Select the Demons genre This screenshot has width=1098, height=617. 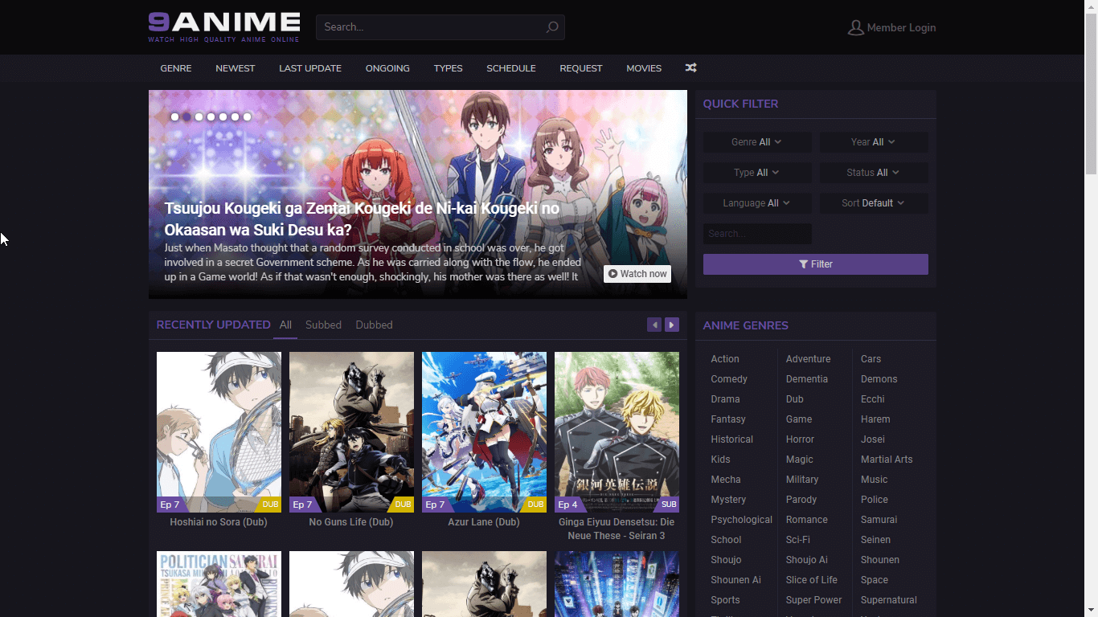point(879,379)
